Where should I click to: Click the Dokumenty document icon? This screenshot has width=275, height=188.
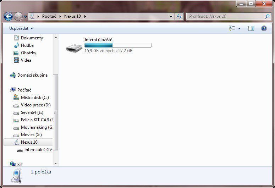tap(16, 38)
